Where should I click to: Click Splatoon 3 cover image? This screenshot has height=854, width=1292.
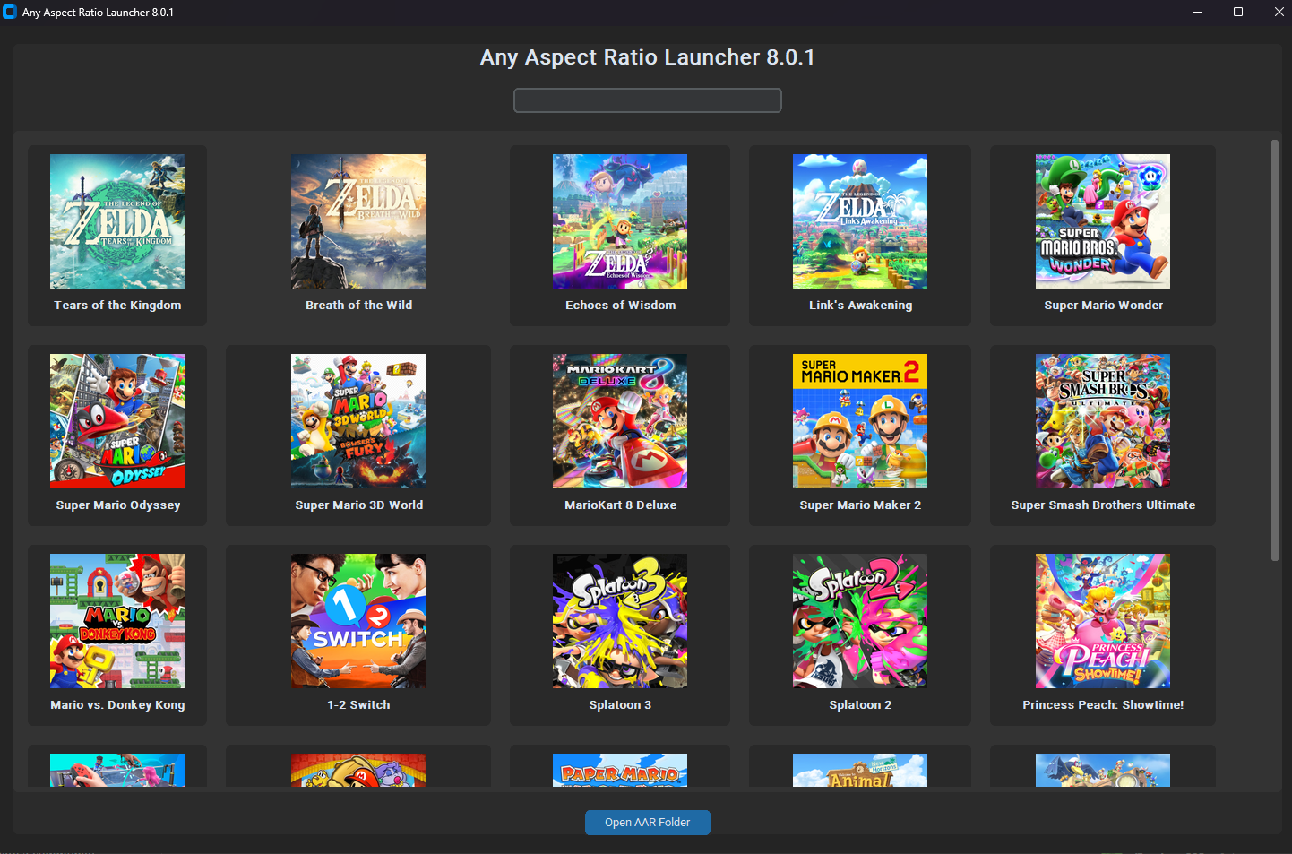pos(620,621)
